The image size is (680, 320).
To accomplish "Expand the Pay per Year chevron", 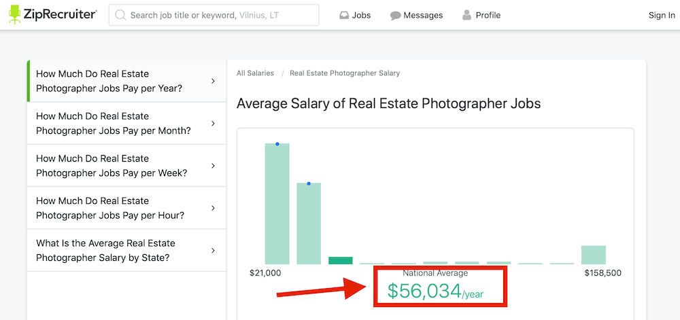I will coord(213,82).
